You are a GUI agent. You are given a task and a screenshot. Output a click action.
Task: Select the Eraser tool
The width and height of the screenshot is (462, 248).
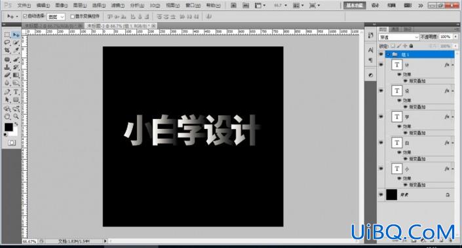coord(7,75)
